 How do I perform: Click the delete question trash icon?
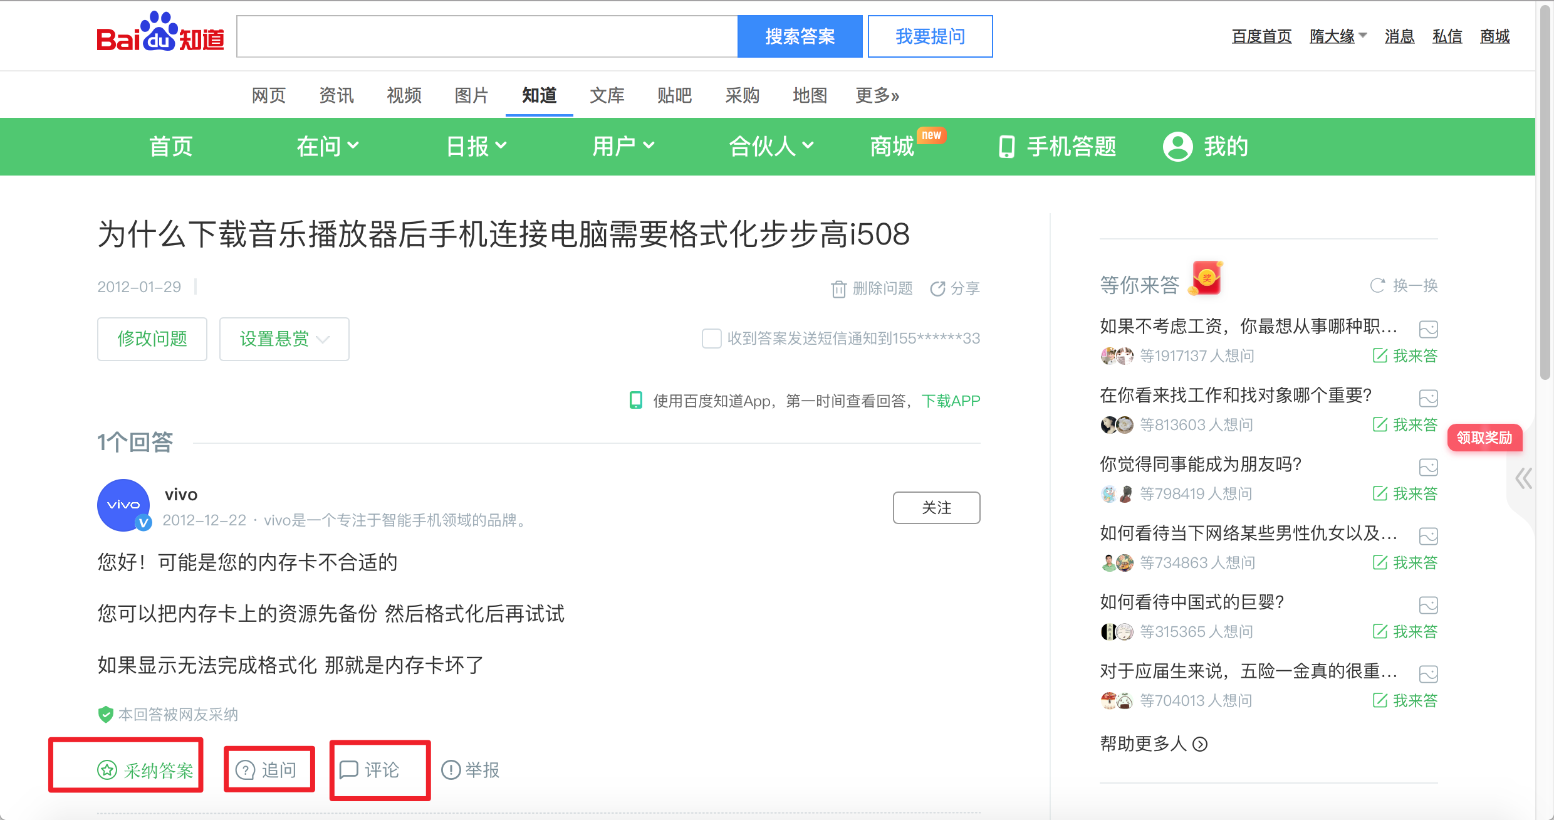coord(838,288)
